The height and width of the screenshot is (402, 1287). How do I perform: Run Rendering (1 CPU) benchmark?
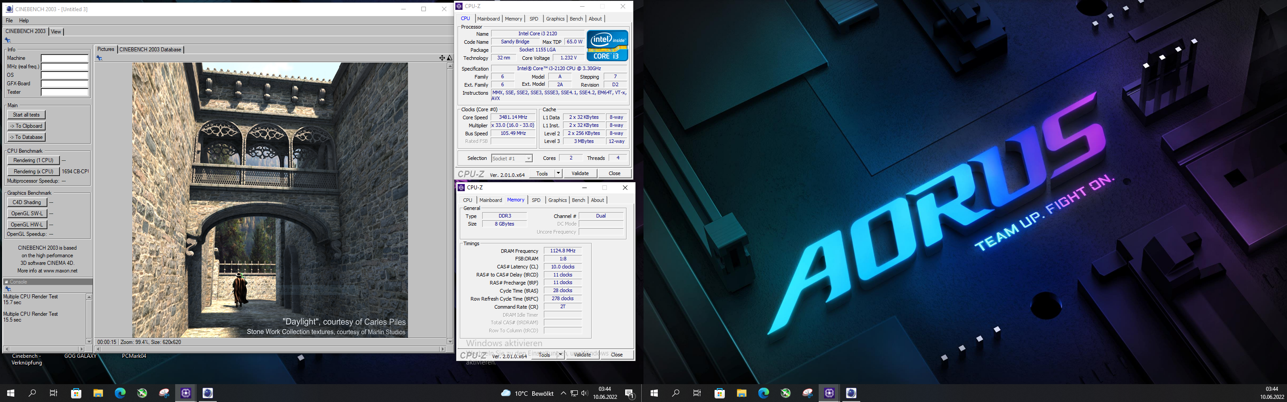coord(34,160)
